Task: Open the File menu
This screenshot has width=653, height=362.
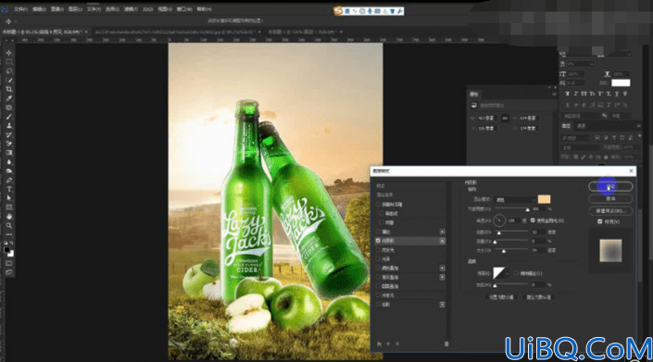Action: 20,8
